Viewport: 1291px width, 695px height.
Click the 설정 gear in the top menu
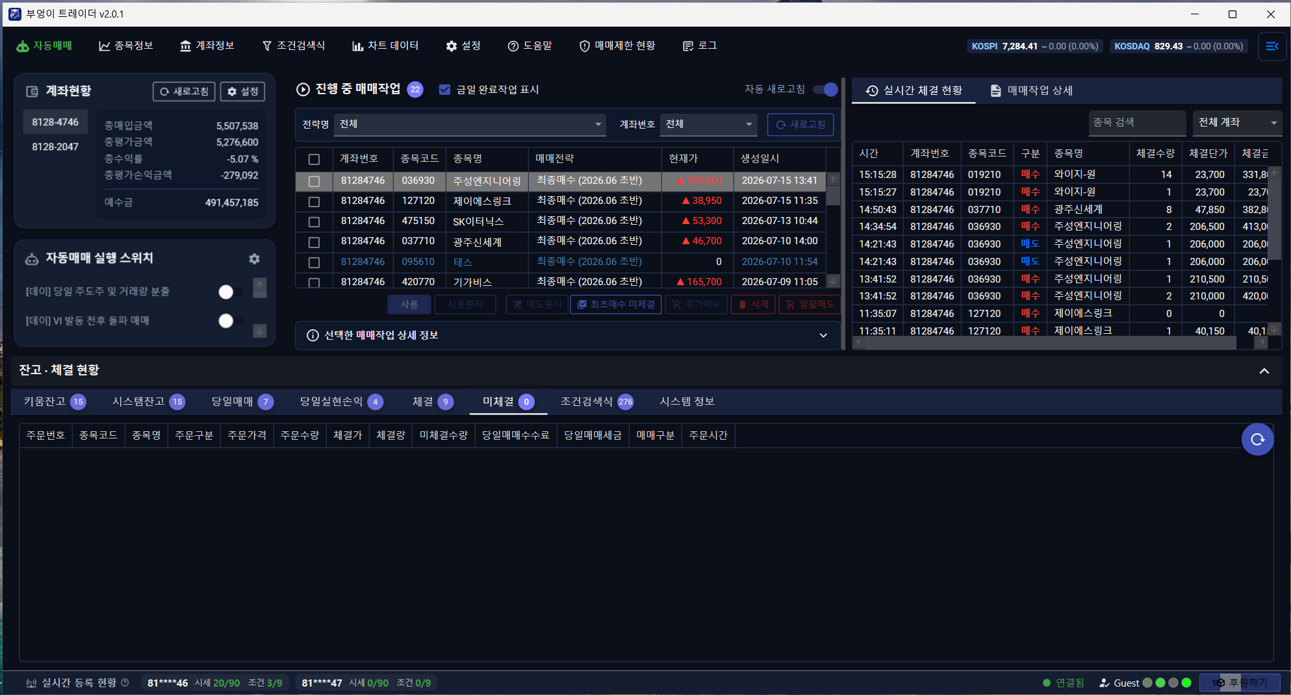click(463, 45)
